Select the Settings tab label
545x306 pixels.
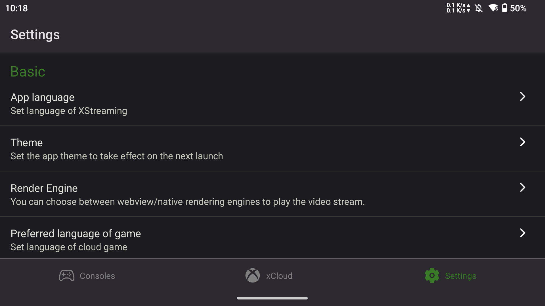tap(461, 276)
